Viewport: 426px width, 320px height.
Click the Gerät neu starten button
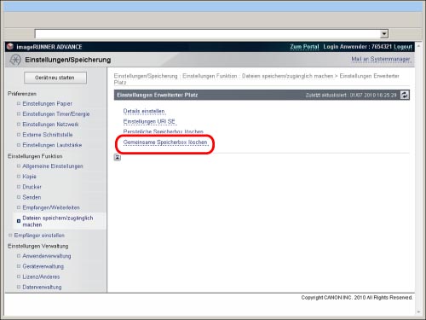55,78
